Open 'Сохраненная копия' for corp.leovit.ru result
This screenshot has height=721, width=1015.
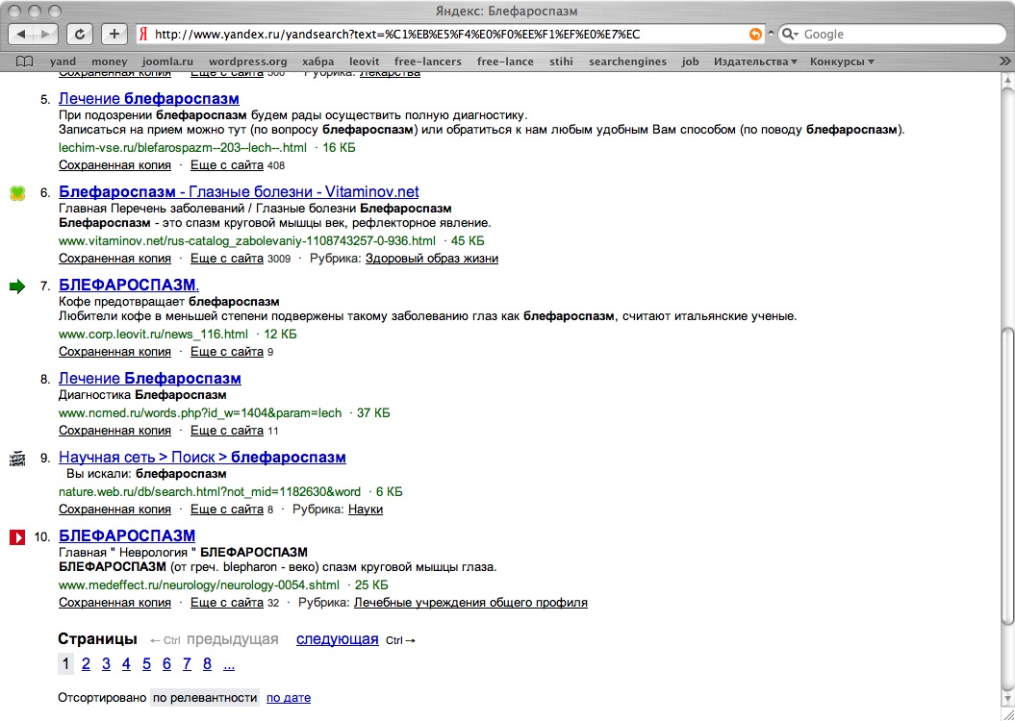114,352
